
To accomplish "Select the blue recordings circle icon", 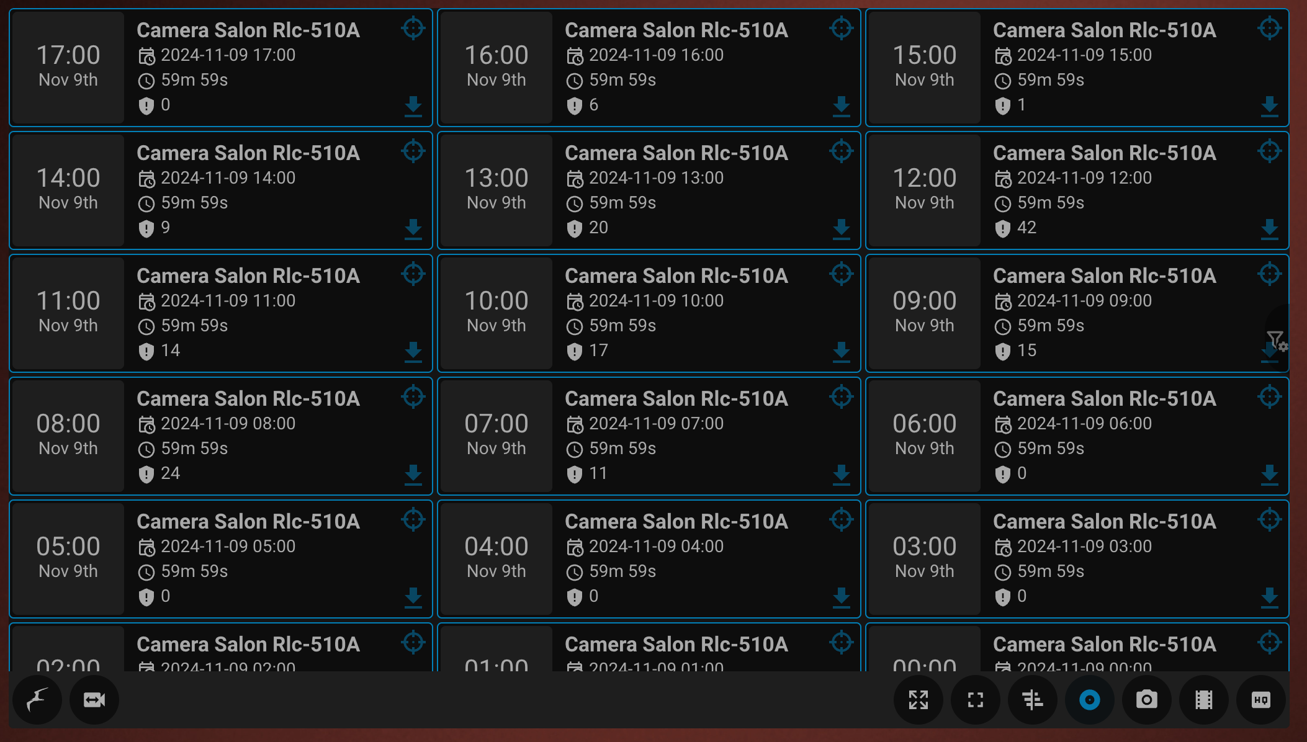I will pos(1090,700).
